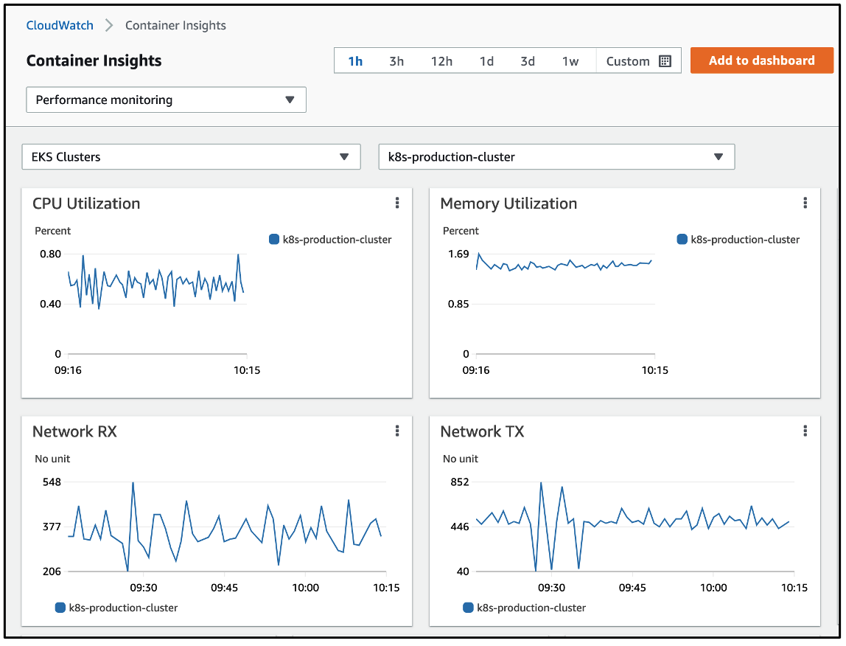This screenshot has width=846, height=646.
Task: Open the k8s-production-cluster selector
Action: [x=555, y=156]
